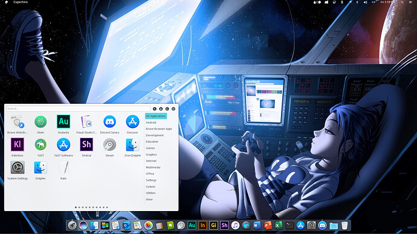This screenshot has height=234, width=417.
Task: Launch Kdenlive from the launcher grid
Action: (x=18, y=147)
